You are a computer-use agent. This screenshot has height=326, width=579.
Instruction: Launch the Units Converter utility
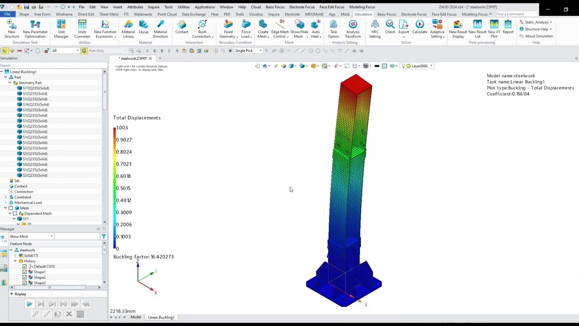[x=82, y=29]
